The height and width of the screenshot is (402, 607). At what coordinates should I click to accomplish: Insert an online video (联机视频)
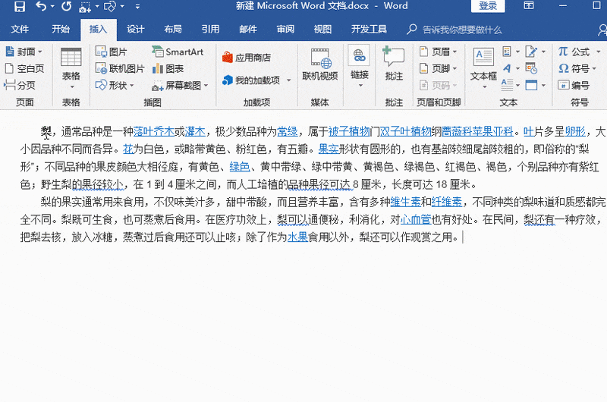[319, 65]
